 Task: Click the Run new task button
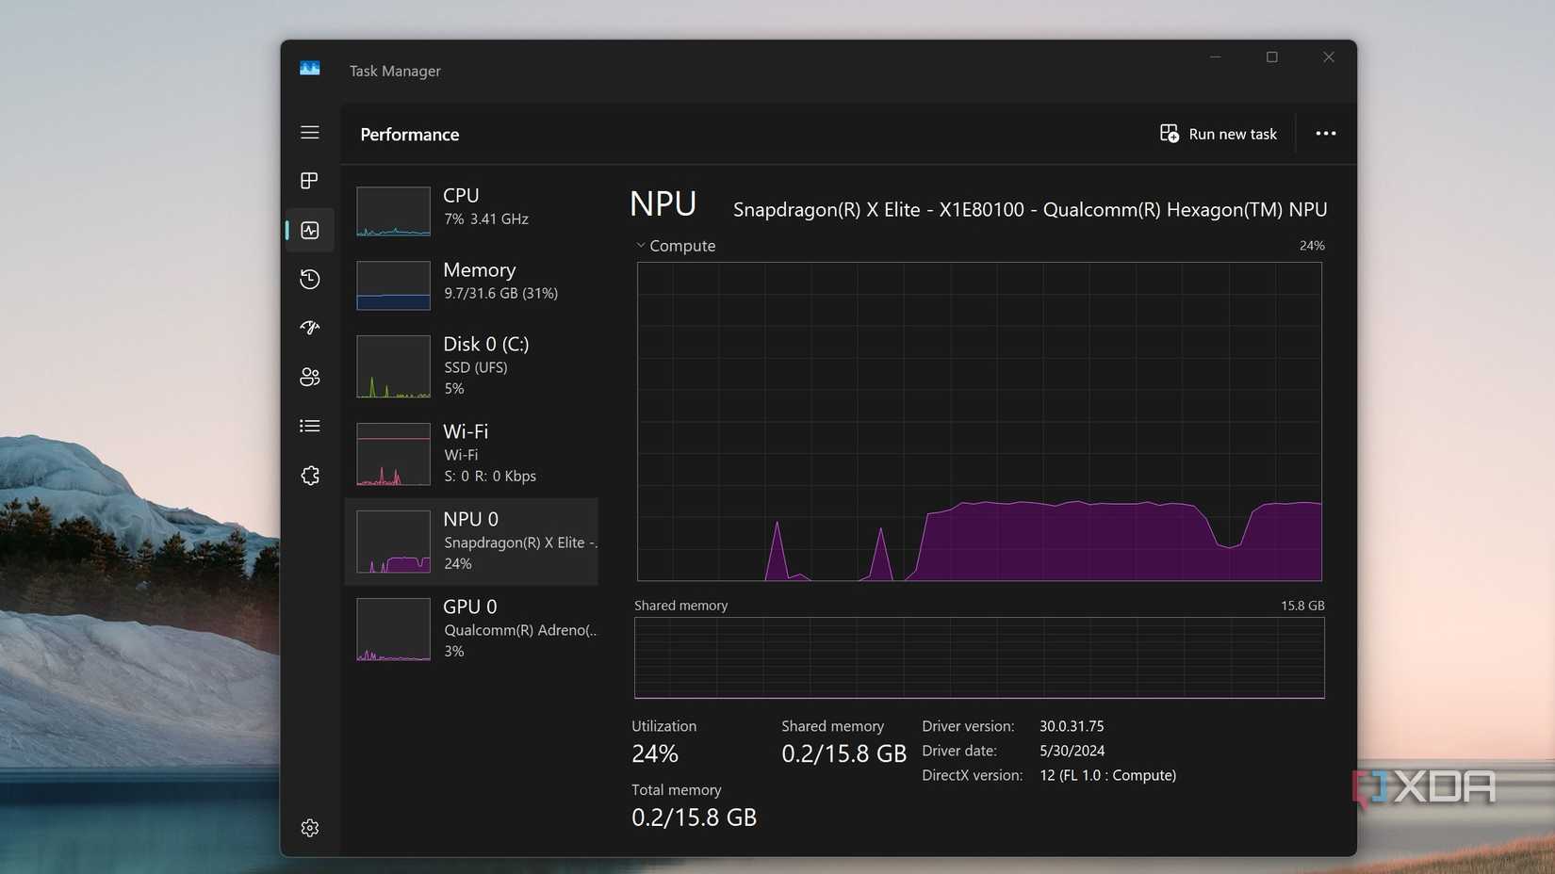click(1218, 133)
